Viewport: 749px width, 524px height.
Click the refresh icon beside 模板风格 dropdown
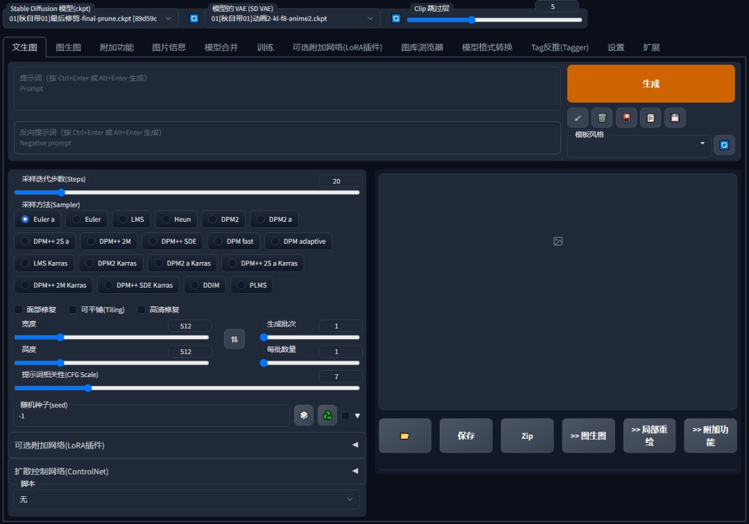point(724,145)
